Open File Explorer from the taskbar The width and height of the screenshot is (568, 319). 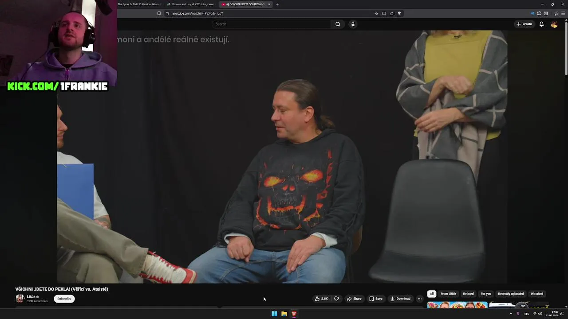click(x=284, y=314)
